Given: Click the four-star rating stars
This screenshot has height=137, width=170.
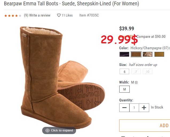Looking at the screenshot, I should point(13,16).
